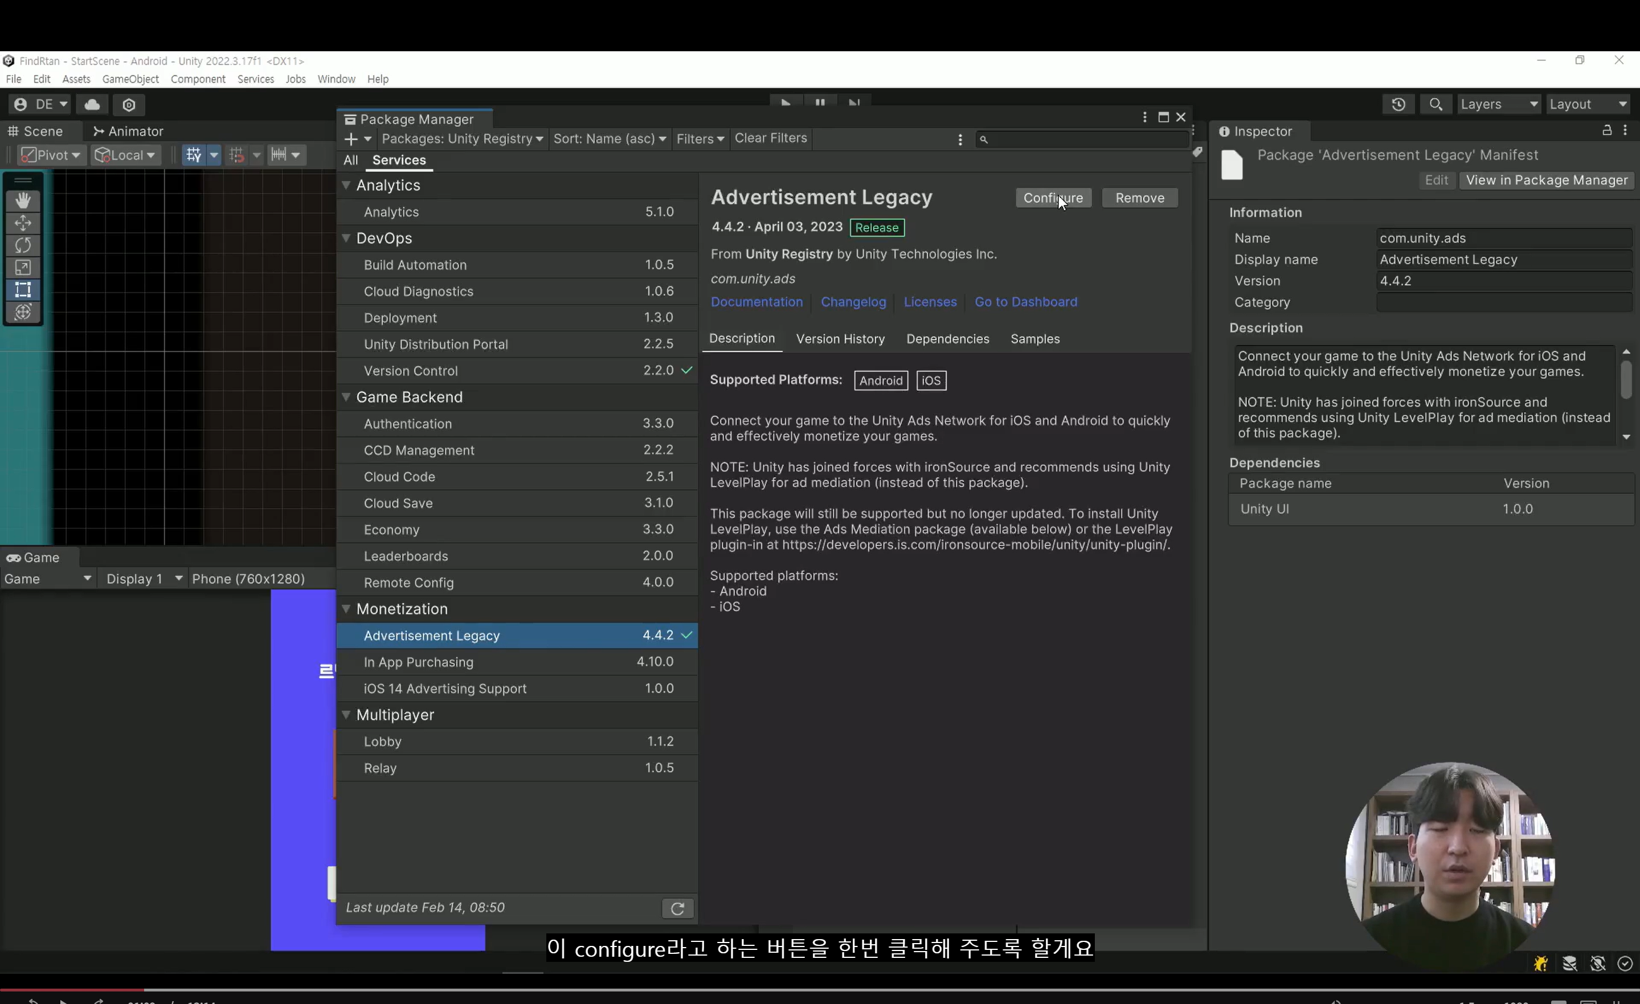Collapse the Game Backend category
The image size is (1640, 1004).
[346, 397]
